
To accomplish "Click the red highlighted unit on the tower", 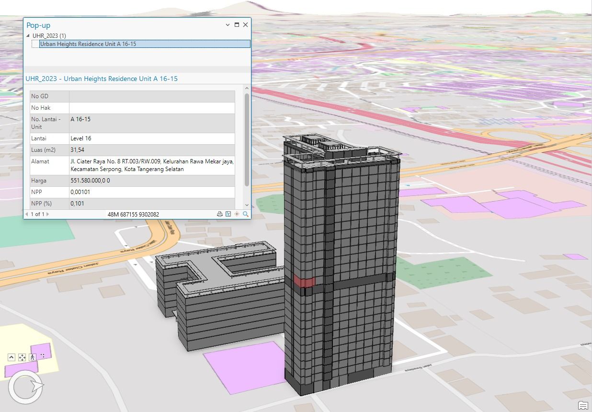I will (304, 281).
